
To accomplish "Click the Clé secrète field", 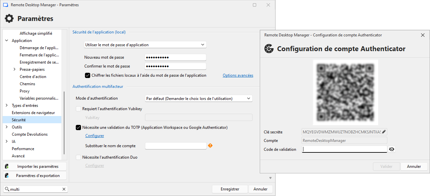I will click(x=344, y=132).
